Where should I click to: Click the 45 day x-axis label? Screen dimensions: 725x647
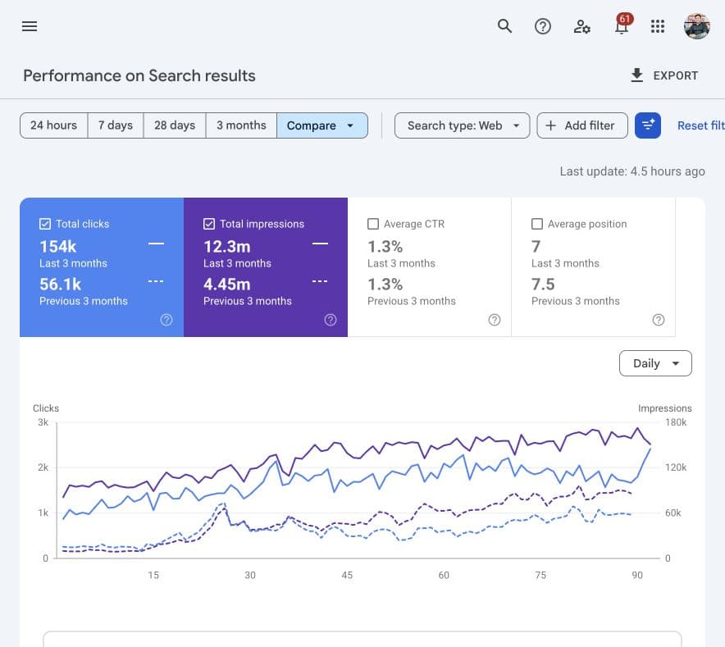click(x=347, y=575)
